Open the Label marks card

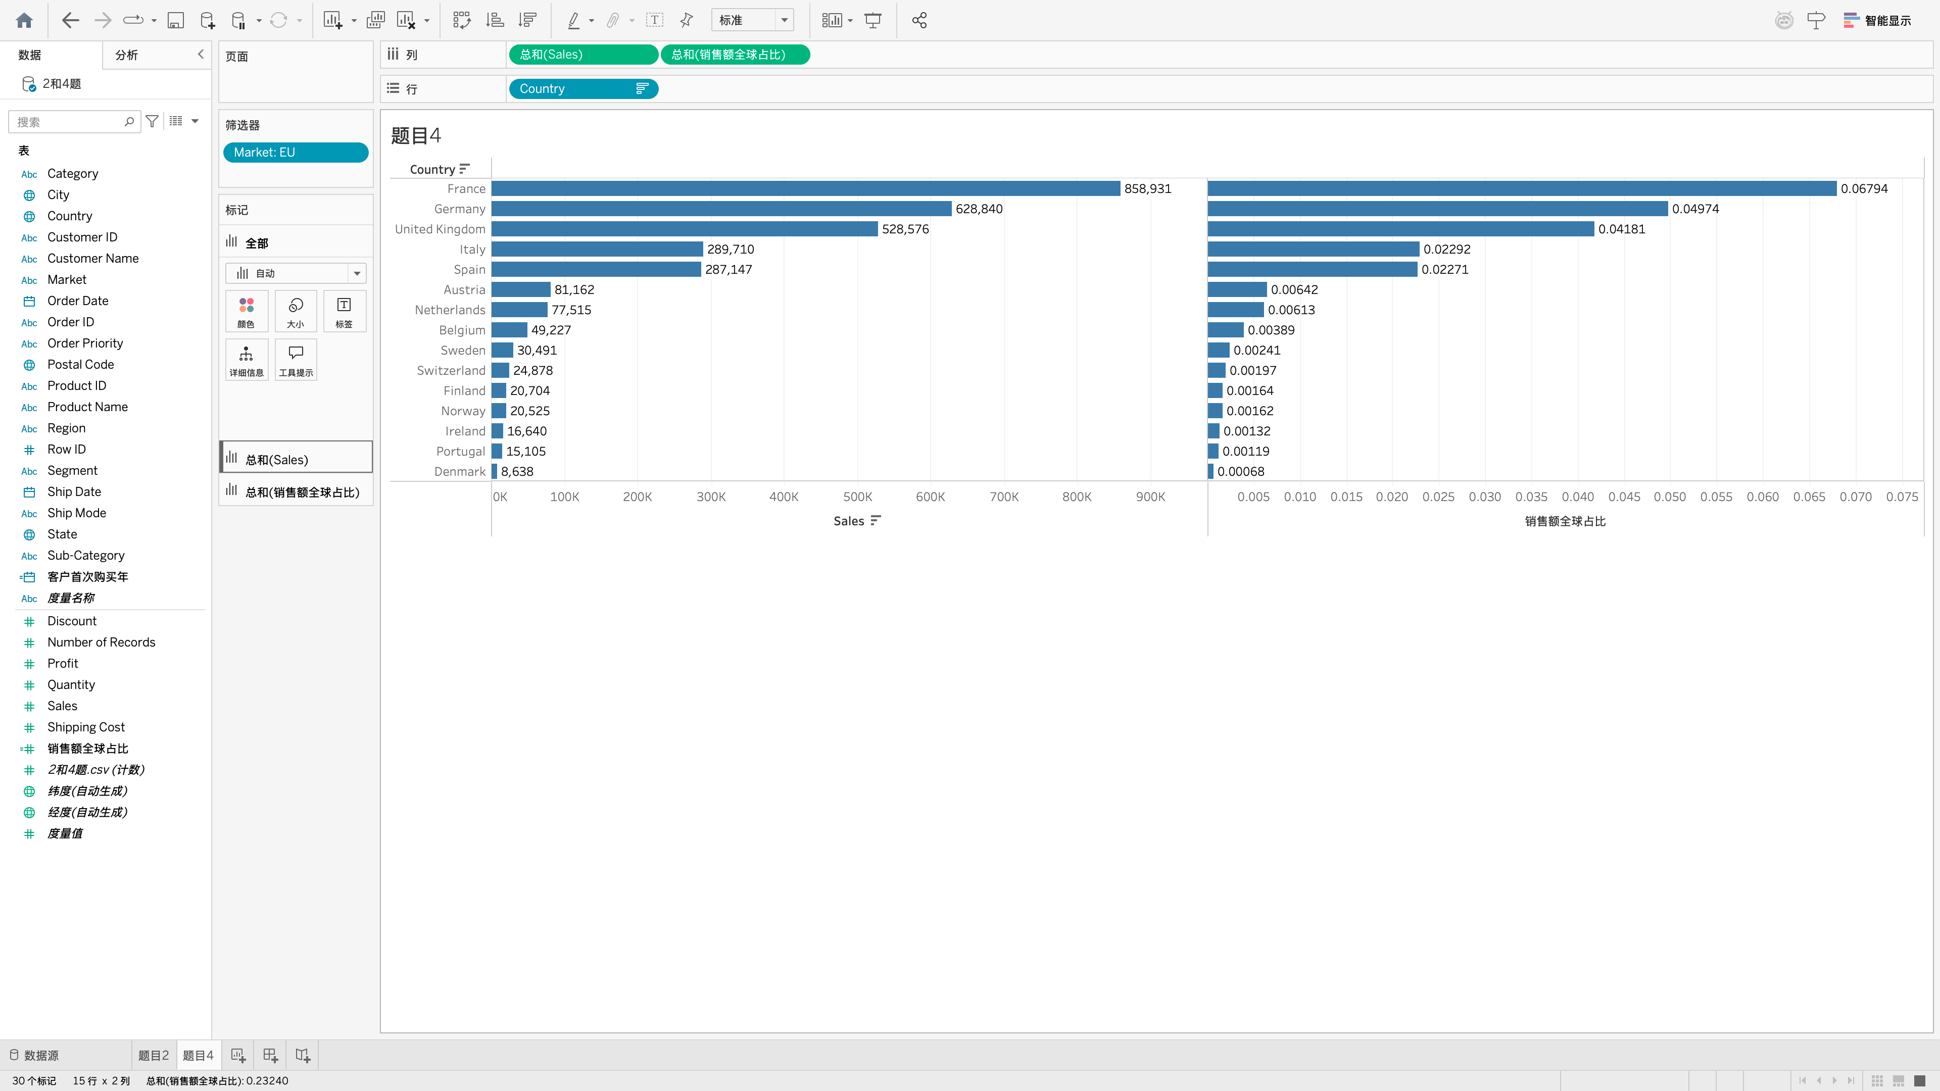coord(344,311)
